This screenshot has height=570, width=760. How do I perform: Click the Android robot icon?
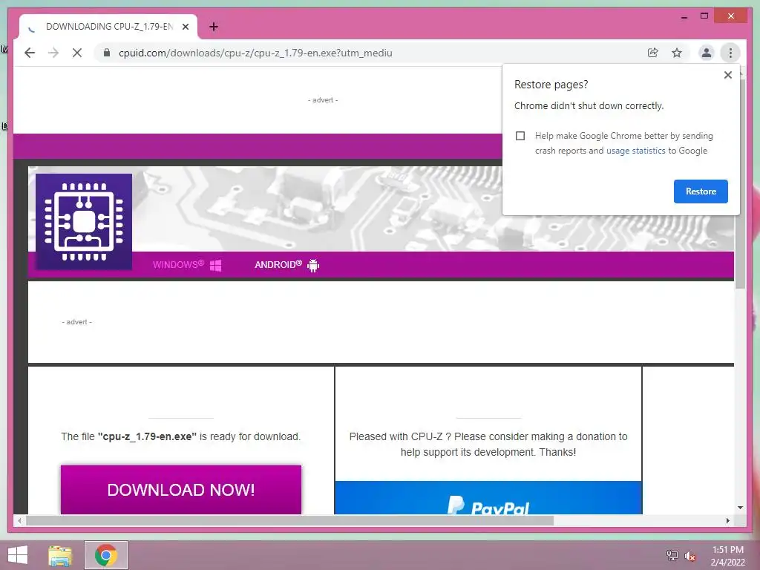313,265
